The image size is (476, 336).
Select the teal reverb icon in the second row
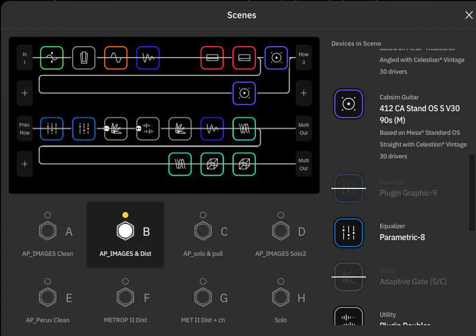click(244, 128)
